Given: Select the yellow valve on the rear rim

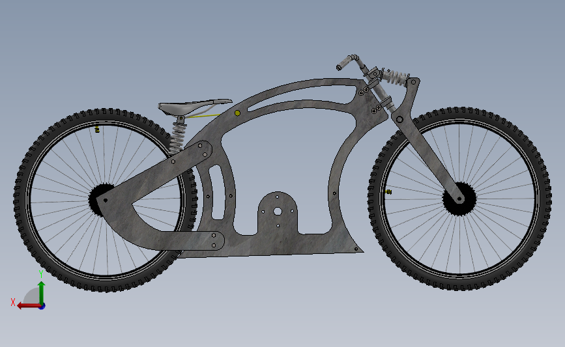Looking at the screenshot, I should tap(97, 129).
